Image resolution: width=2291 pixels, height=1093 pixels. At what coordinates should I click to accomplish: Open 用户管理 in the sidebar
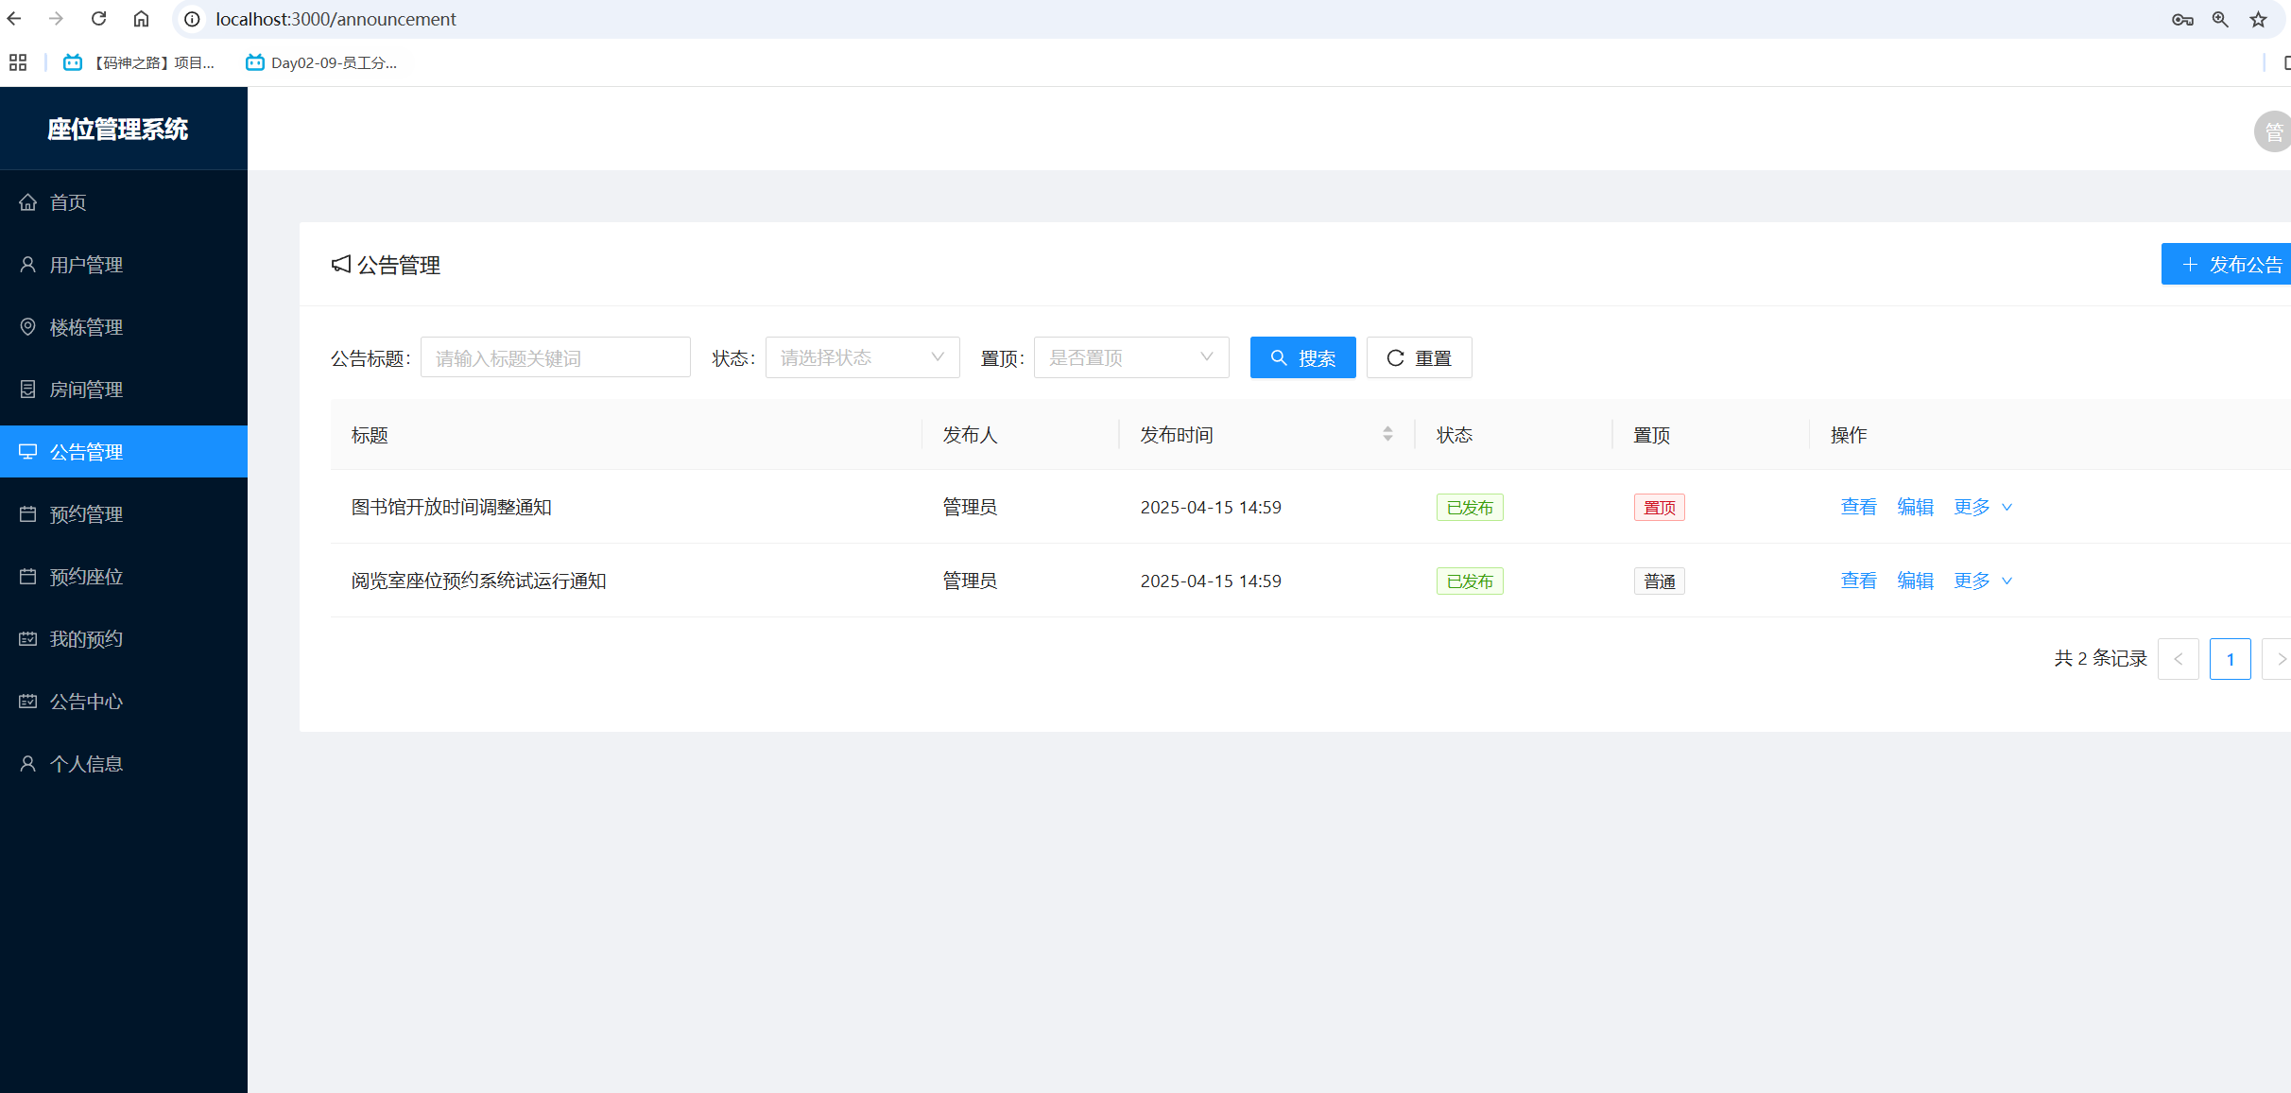point(86,265)
